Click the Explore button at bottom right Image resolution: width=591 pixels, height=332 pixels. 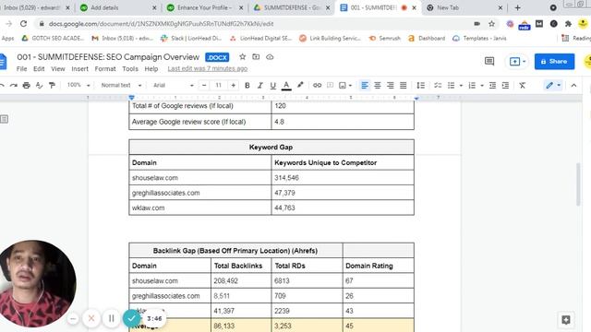(x=566, y=320)
